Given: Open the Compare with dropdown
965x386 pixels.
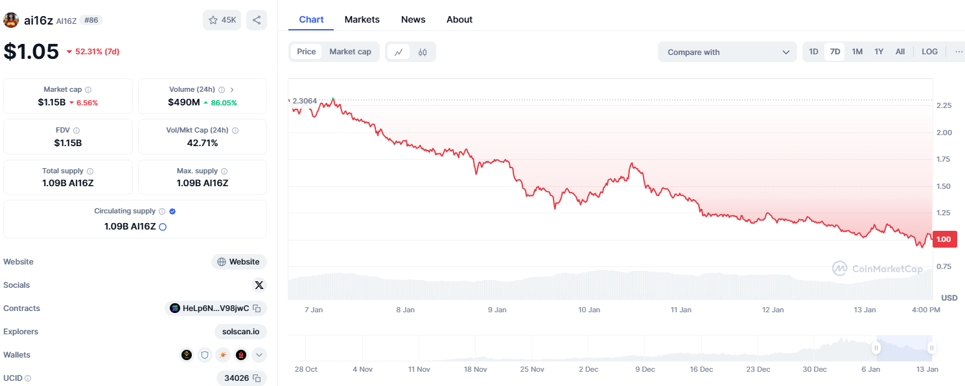Looking at the screenshot, I should click(x=727, y=52).
